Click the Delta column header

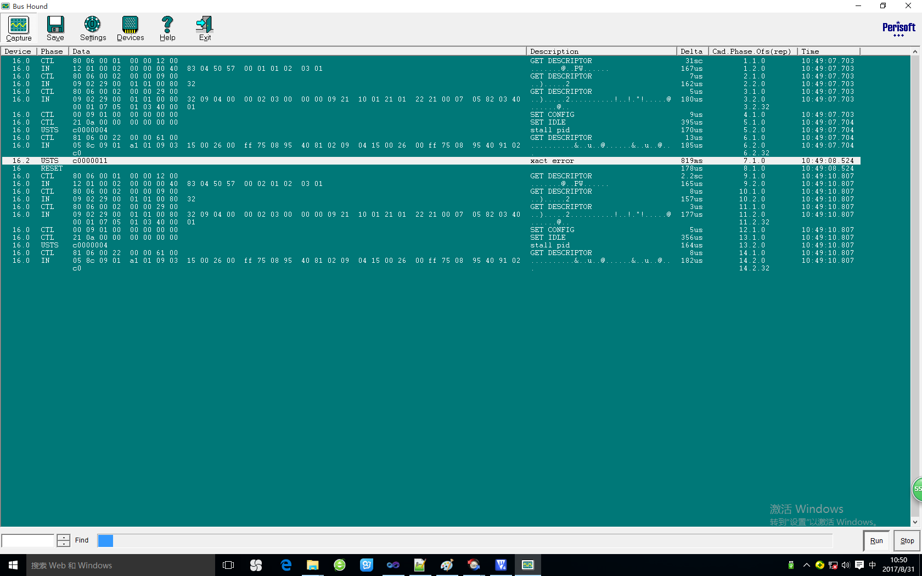point(693,51)
